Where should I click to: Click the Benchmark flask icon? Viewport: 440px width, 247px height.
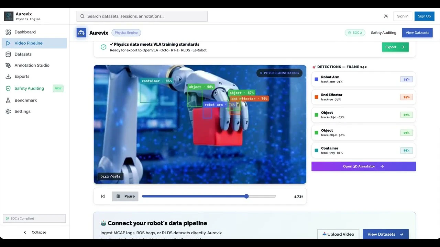coord(8,100)
